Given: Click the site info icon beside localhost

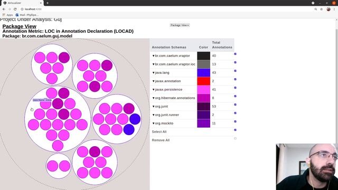Looking at the screenshot, I should tap(22, 9).
